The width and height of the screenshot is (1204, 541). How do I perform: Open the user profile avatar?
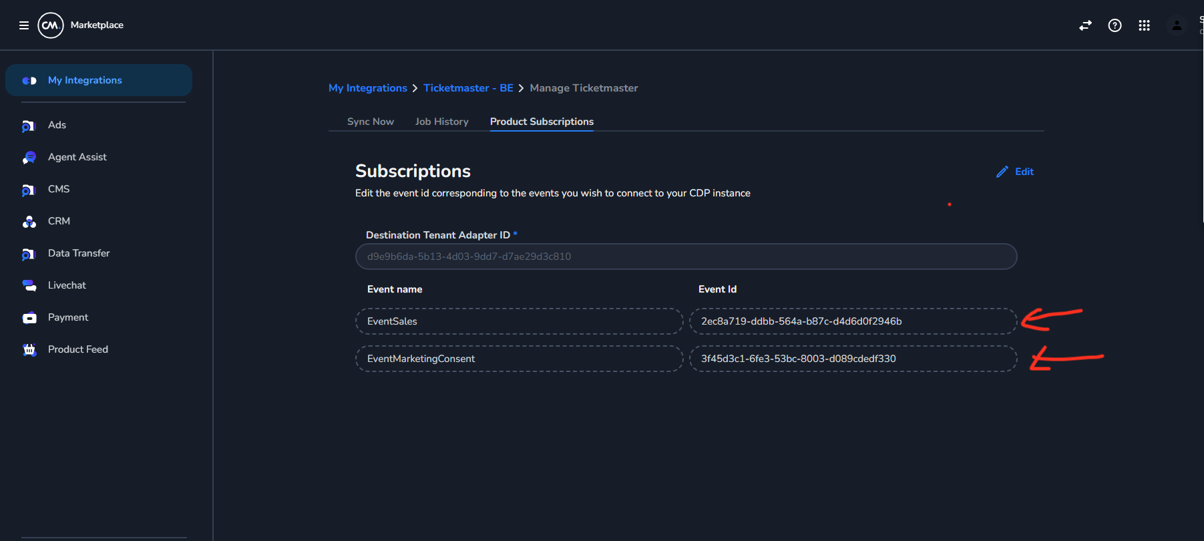tap(1177, 25)
